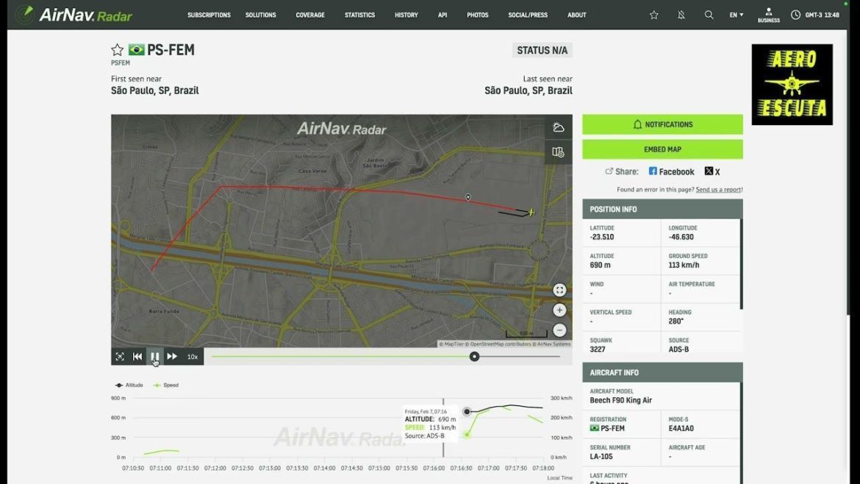The height and width of the screenshot is (484, 860).
Task: Click the EMBED MAP button
Action: point(662,149)
